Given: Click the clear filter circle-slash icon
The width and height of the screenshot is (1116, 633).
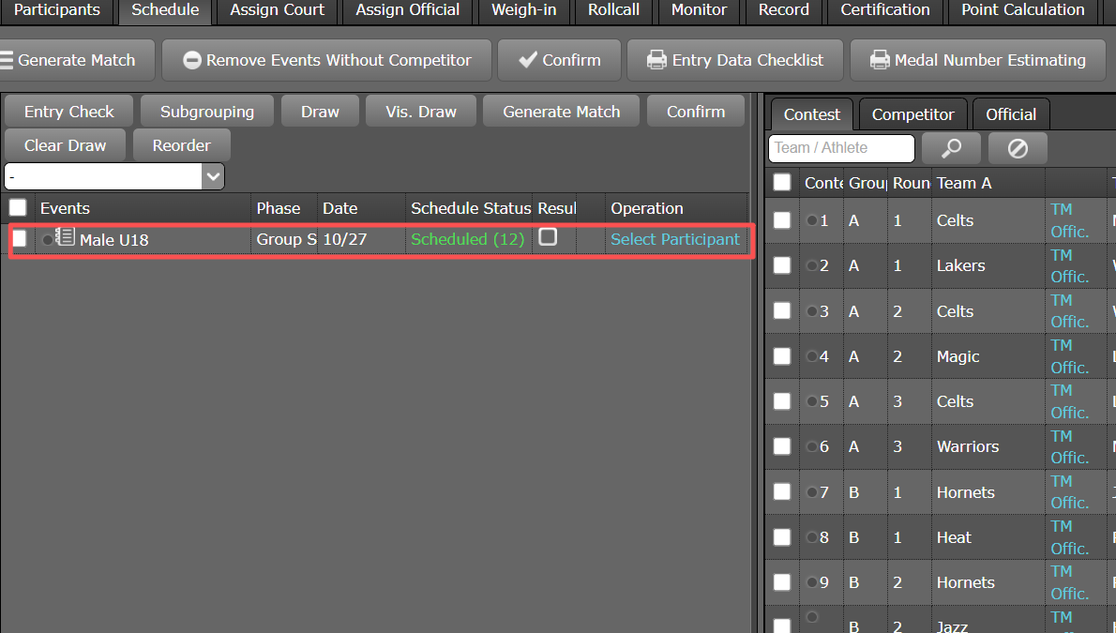Looking at the screenshot, I should 1018,148.
